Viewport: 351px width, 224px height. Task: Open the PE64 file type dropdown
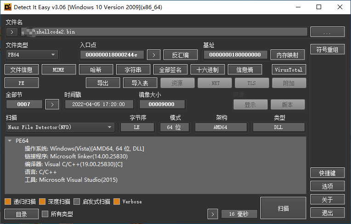[32, 55]
